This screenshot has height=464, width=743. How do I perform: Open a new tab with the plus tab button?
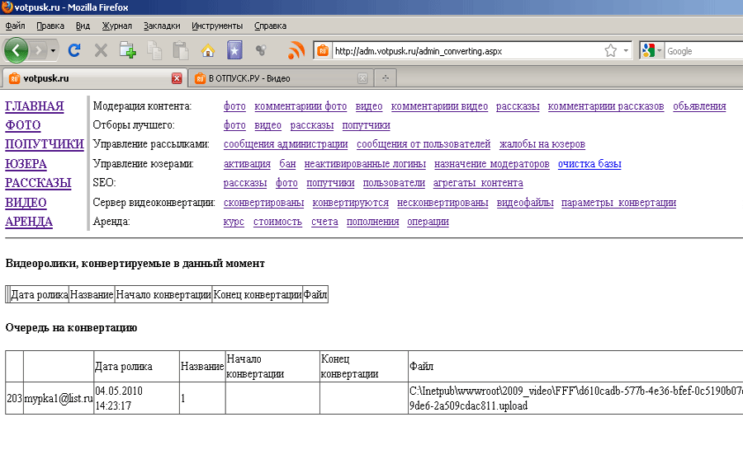pyautogui.click(x=386, y=78)
